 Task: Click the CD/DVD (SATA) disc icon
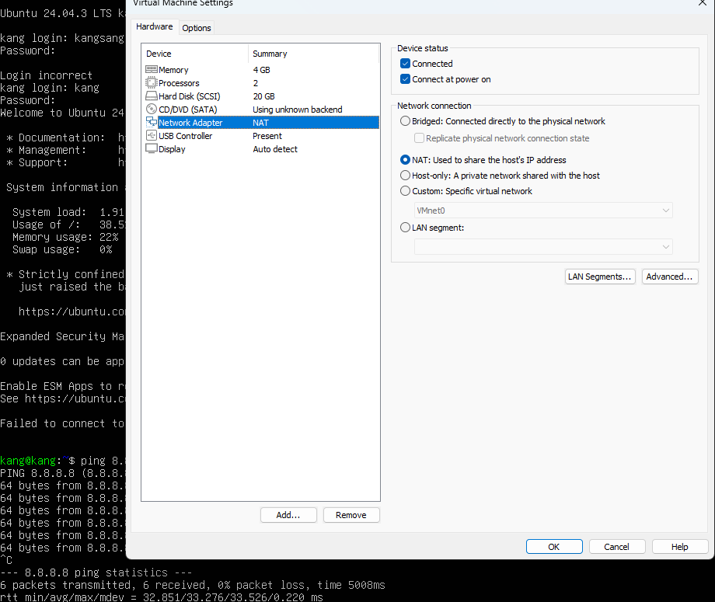tap(152, 109)
